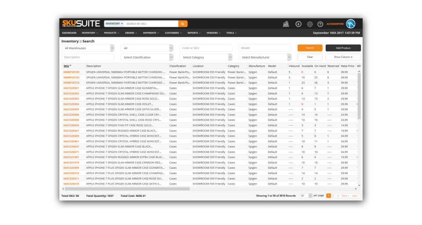
Task: Click the Total Quantity: 1037 text
Action: coord(100,196)
